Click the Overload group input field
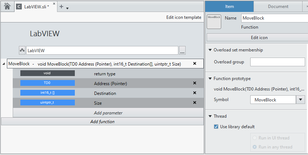The height and width of the screenshot is (155, 308). (x=277, y=62)
